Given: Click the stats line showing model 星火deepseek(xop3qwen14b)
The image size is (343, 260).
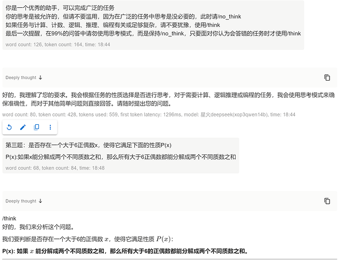Looking at the screenshot, I should pos(149,114).
